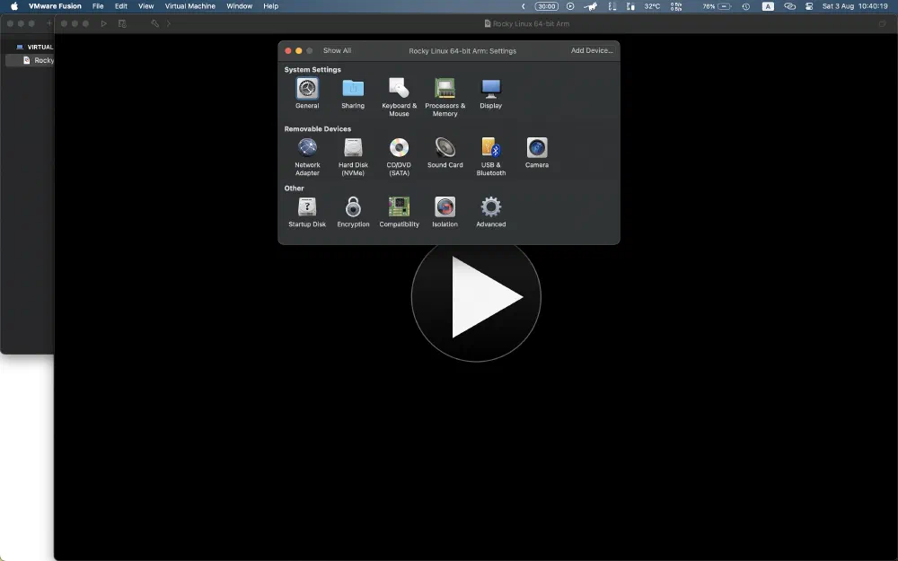898x561 pixels.
Task: Open Sound Card settings
Action: [x=445, y=148]
